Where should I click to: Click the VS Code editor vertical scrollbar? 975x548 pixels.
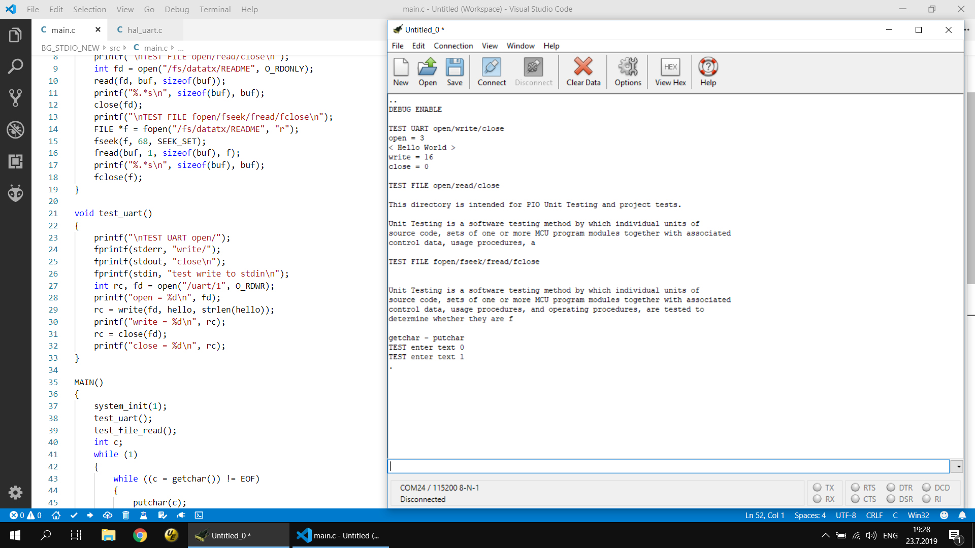(x=970, y=188)
